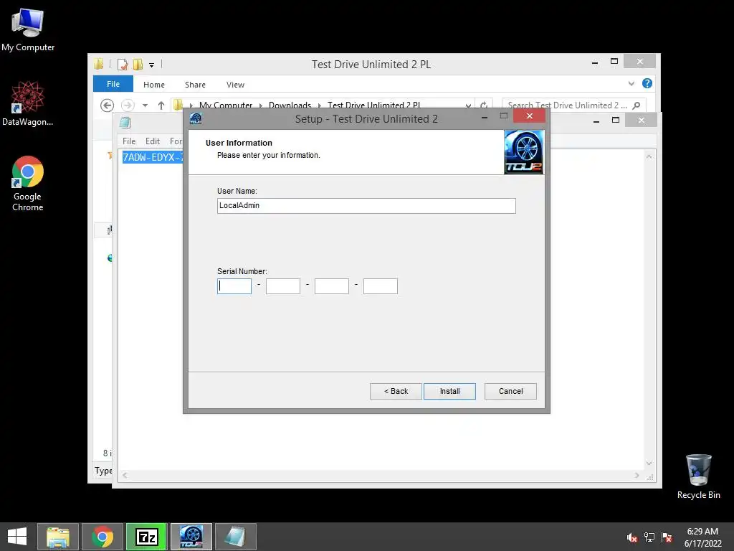Open Chrome from taskbar
734x551 pixels.
(x=103, y=537)
